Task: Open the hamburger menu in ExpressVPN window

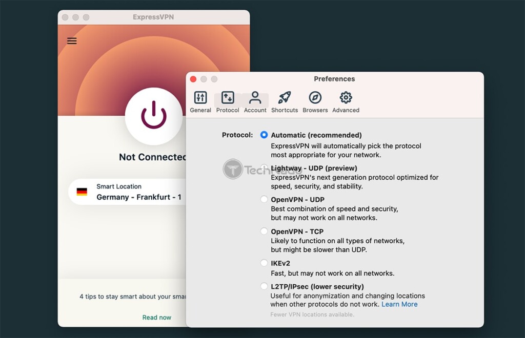Action: [72, 41]
